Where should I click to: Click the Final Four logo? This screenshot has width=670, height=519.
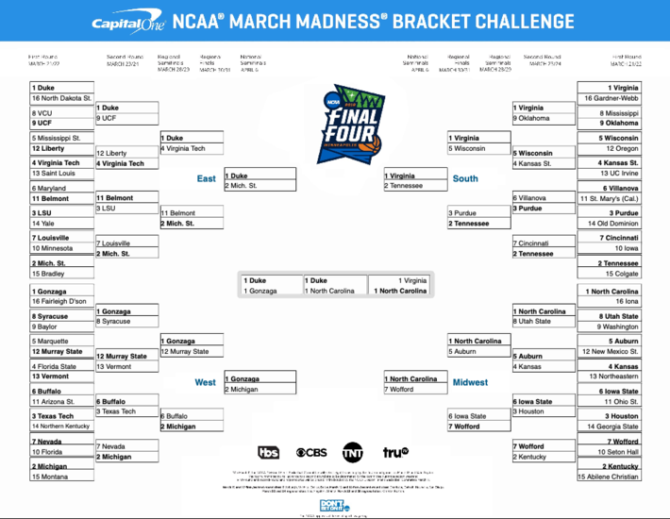click(x=351, y=124)
